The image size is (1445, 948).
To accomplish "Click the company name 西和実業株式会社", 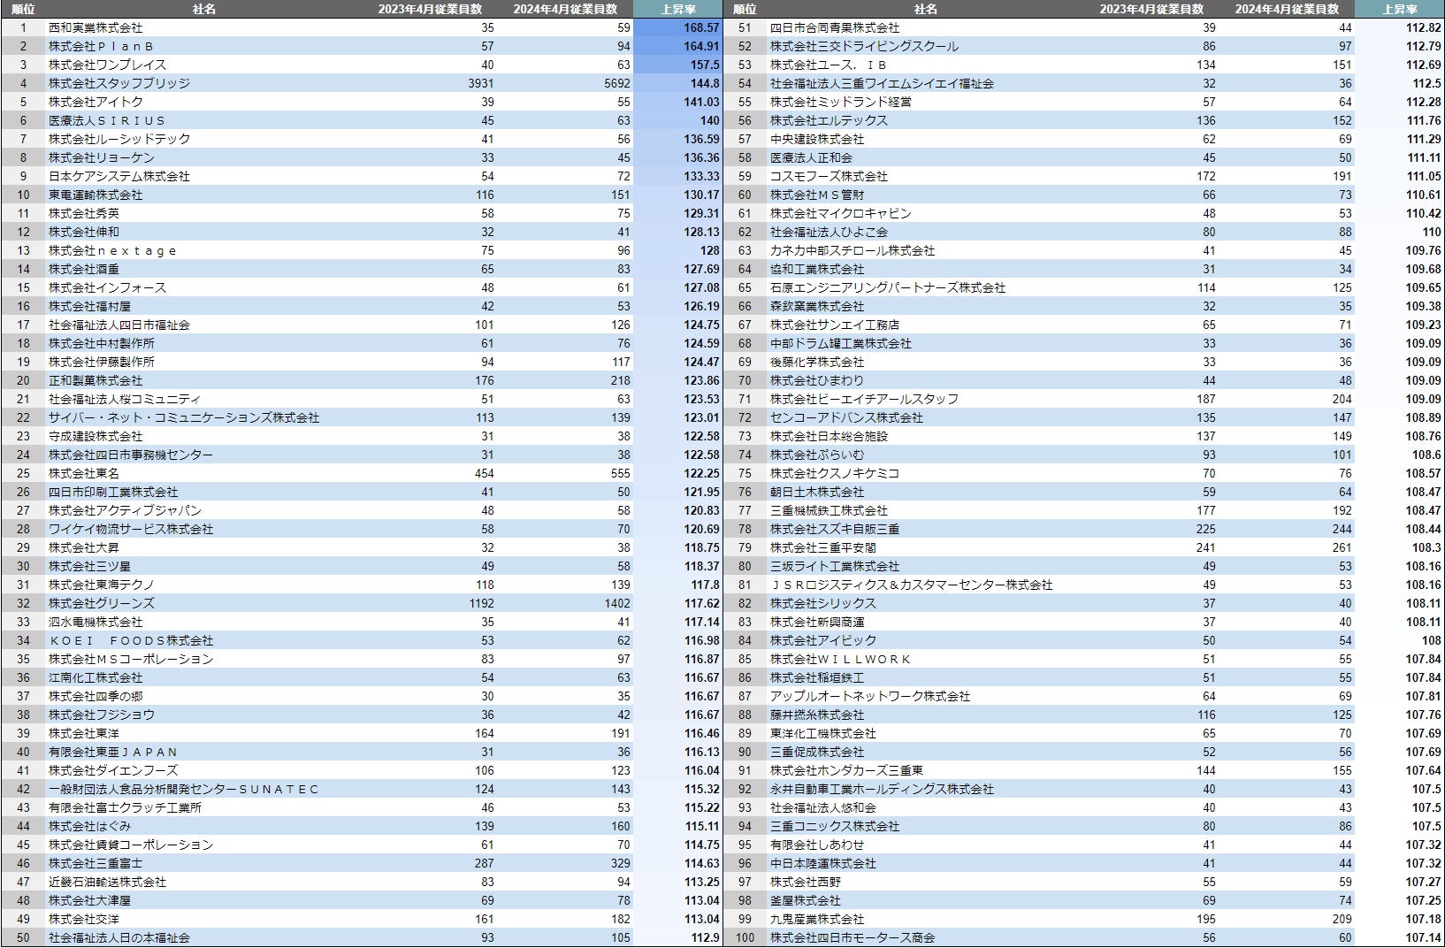I will click(x=96, y=27).
